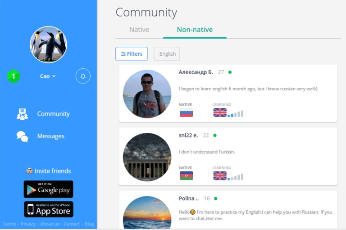Click the online status dot next to Polina

pos(216,199)
